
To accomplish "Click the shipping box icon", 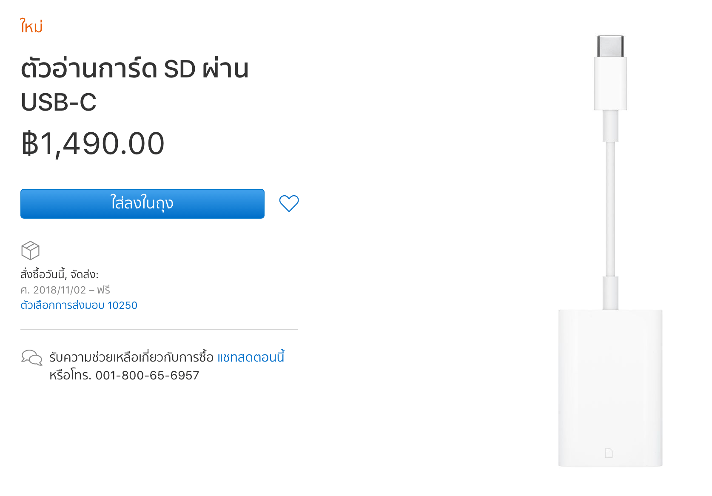I will [30, 251].
